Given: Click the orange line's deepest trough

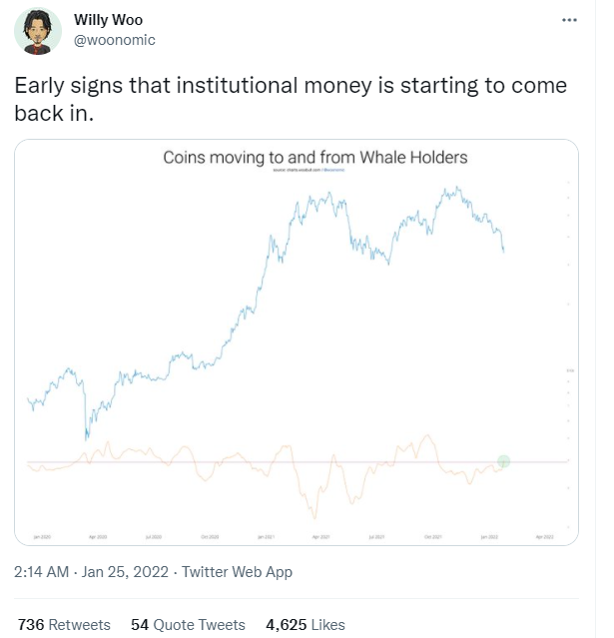Looking at the screenshot, I should pyautogui.click(x=313, y=518).
